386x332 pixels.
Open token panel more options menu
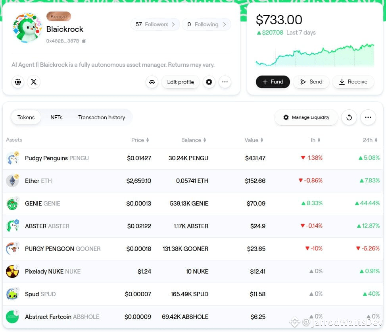368,117
